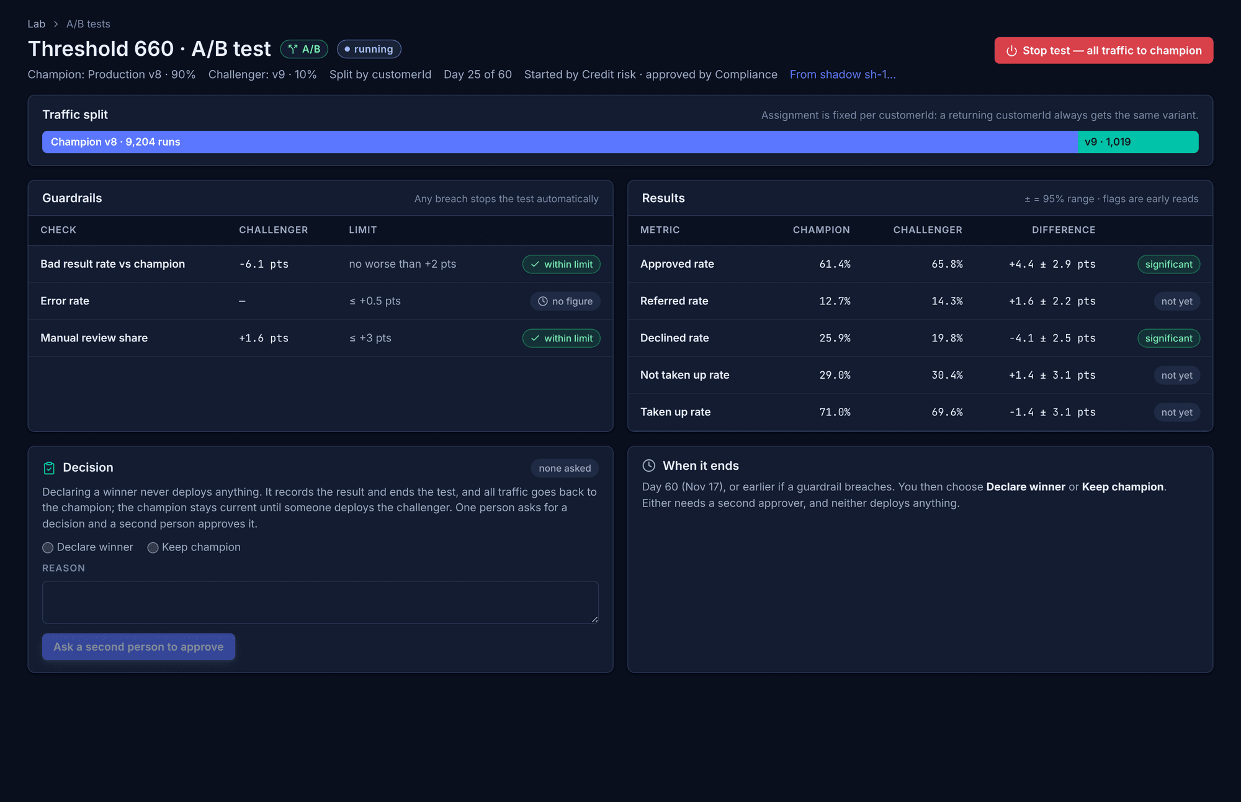Image resolution: width=1241 pixels, height=802 pixels.
Task: Click Champion v8 segment of traffic bar
Action: point(560,142)
